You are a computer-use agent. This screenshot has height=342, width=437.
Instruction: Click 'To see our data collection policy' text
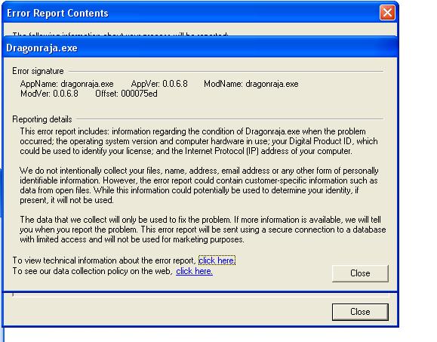pyautogui.click(x=93, y=271)
